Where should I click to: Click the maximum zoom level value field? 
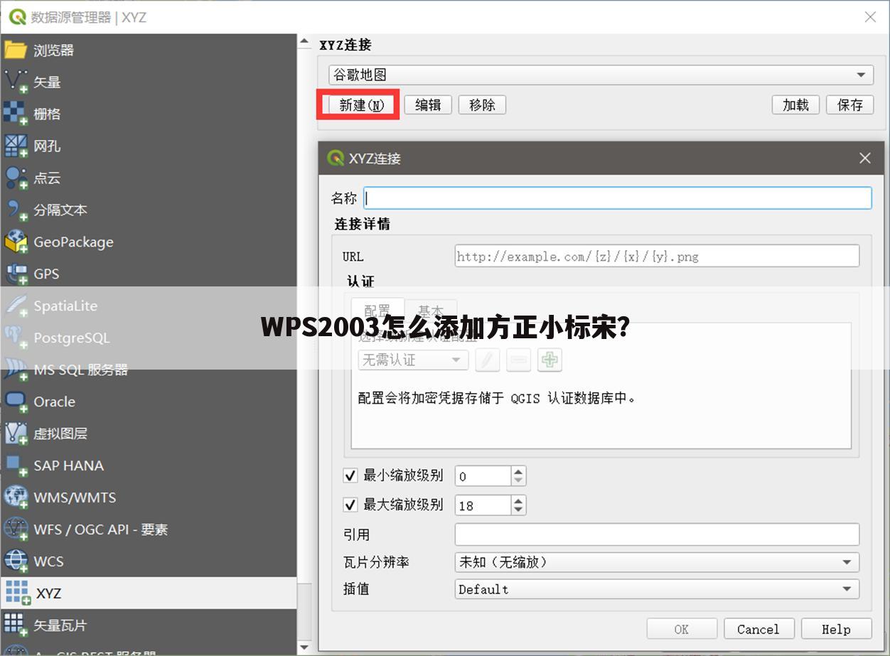pos(483,505)
